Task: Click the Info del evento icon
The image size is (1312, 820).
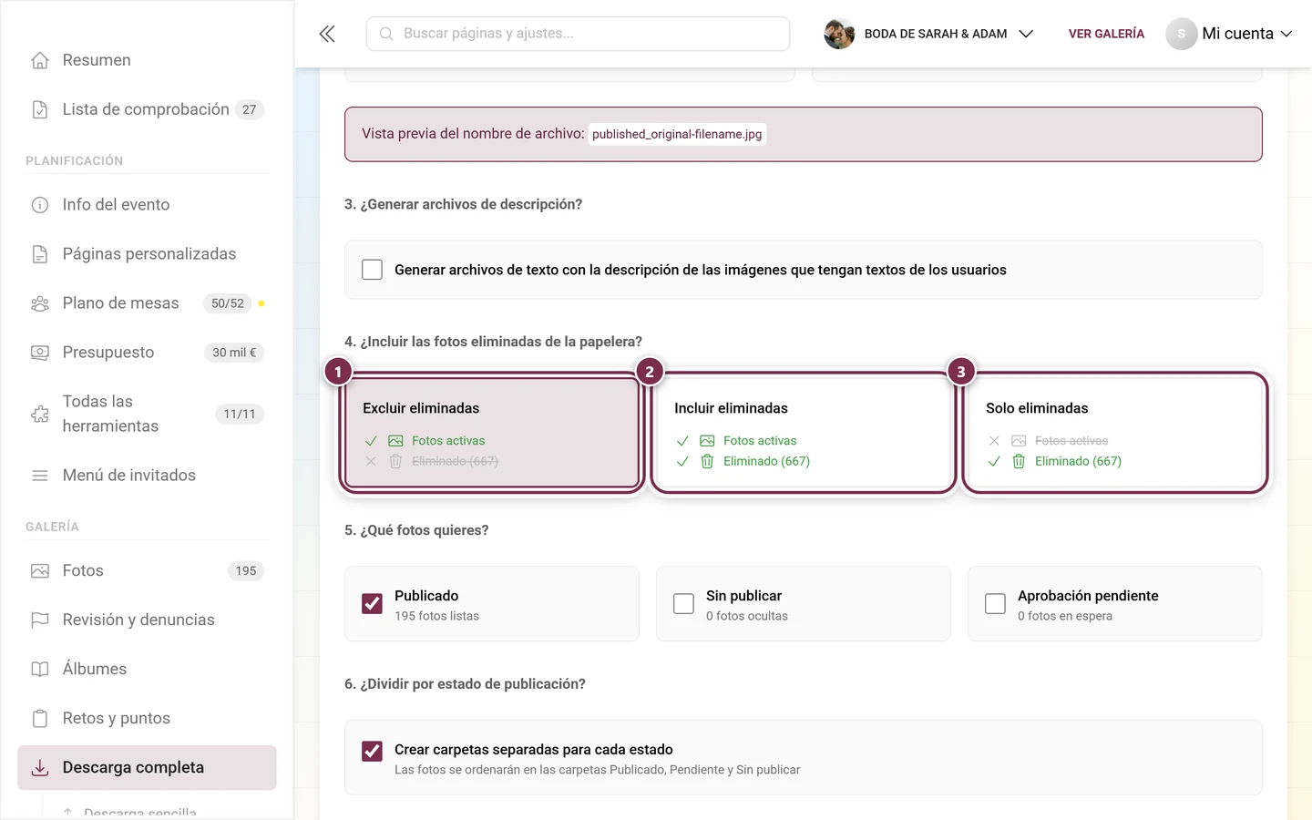Action: (40, 205)
